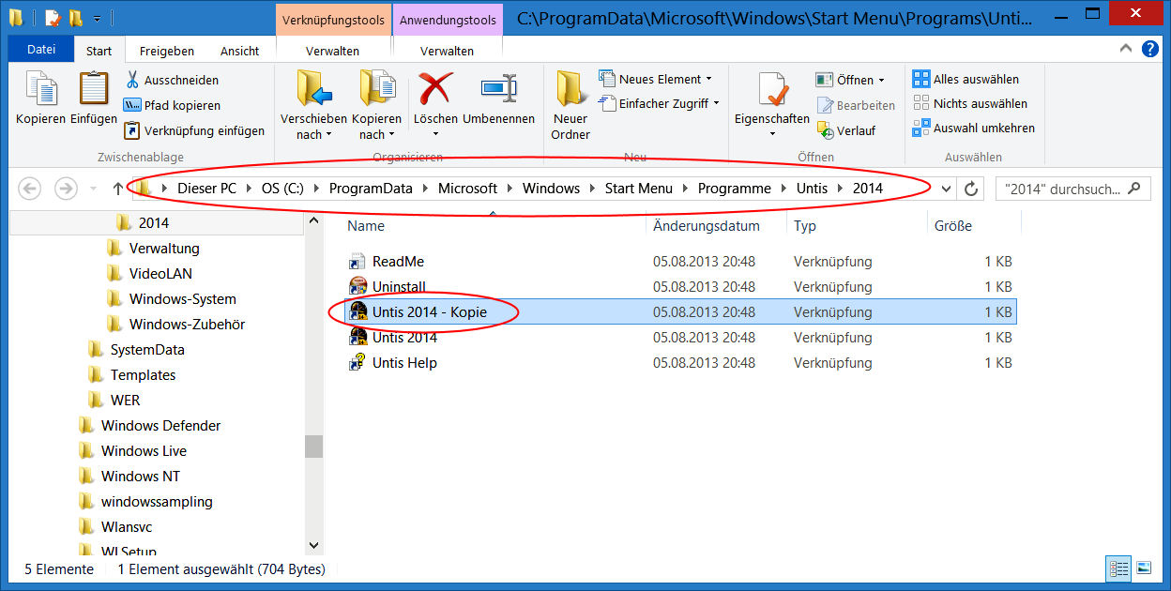Click Alles auswählen in the ribbon

pyautogui.click(x=966, y=80)
